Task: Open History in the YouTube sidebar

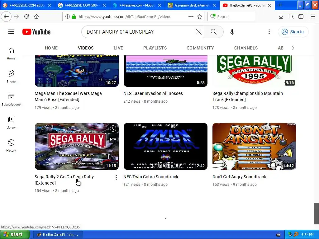Action: tap(11, 146)
